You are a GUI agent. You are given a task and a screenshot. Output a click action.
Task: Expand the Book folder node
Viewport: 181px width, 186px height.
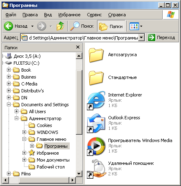9,70
